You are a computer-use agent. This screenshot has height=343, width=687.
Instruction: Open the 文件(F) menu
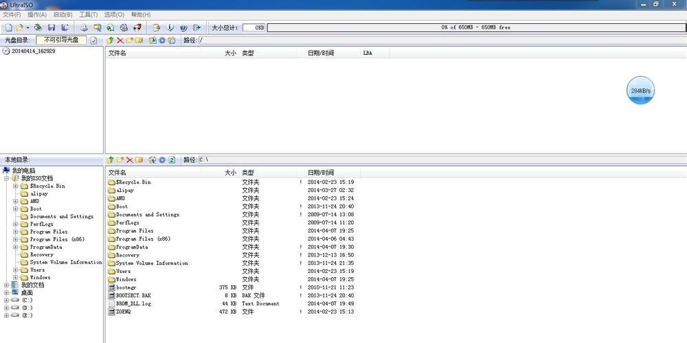(x=12, y=14)
